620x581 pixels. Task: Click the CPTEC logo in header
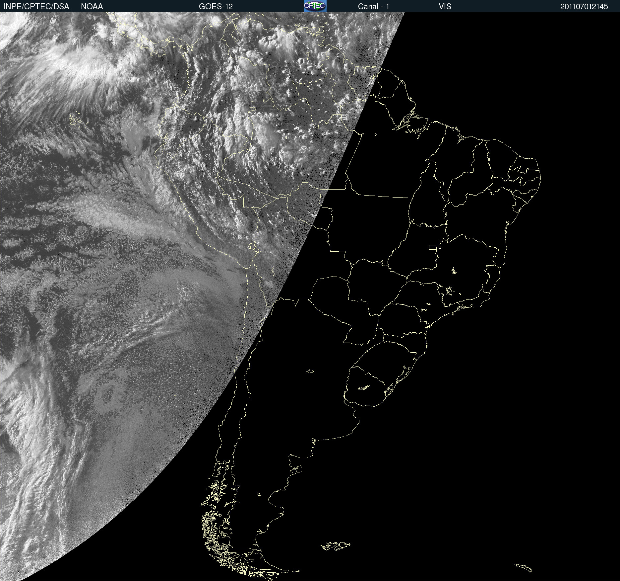tap(315, 6)
